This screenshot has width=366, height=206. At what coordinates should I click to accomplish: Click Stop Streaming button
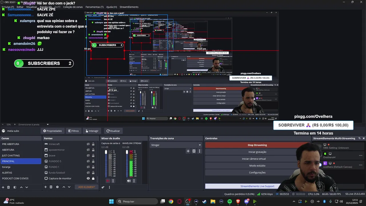coord(257,145)
